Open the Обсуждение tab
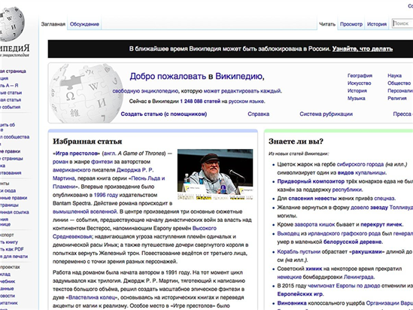413x310 pixels. (84, 24)
